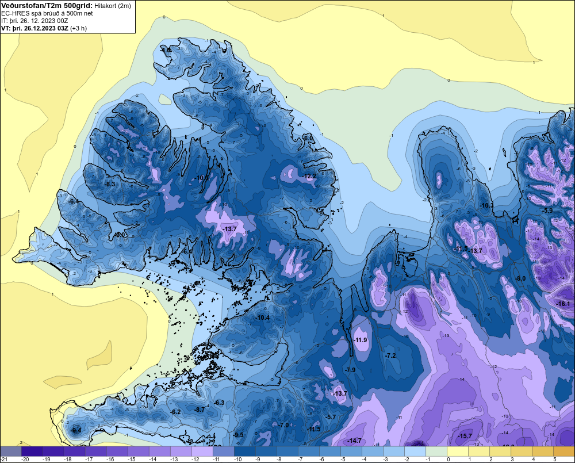Click the '-8.0' temperature value on the map
The height and width of the screenshot is (463, 575).
(521, 278)
